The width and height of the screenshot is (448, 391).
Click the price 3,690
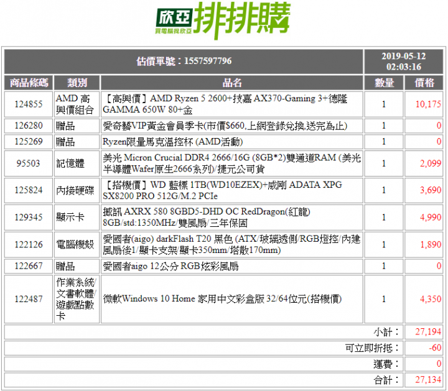pyautogui.click(x=431, y=190)
